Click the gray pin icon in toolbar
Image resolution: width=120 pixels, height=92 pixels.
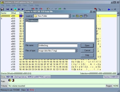point(100,9)
